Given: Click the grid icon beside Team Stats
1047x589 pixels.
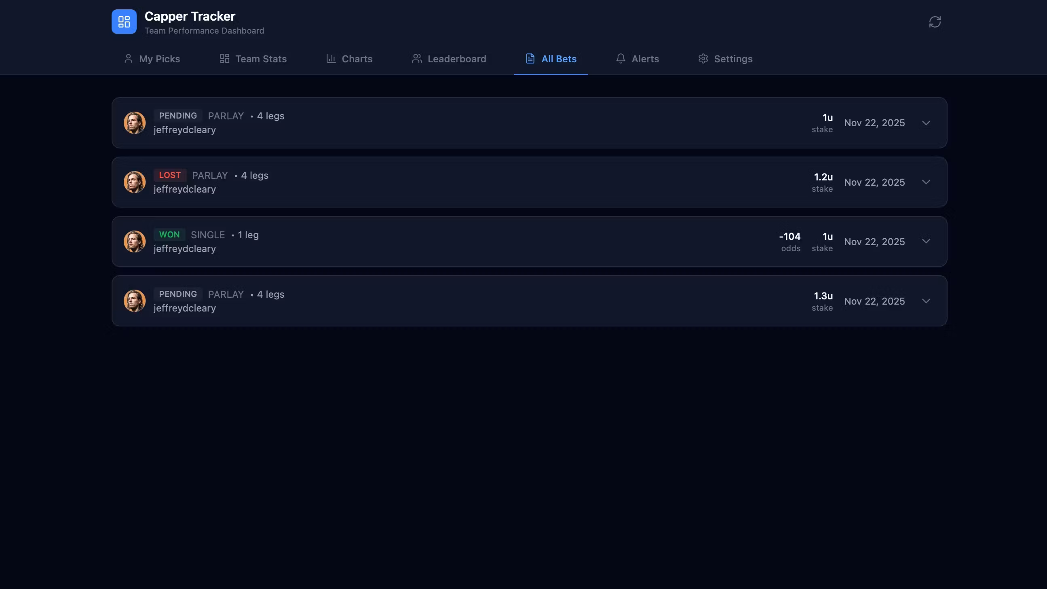Looking at the screenshot, I should (224, 59).
